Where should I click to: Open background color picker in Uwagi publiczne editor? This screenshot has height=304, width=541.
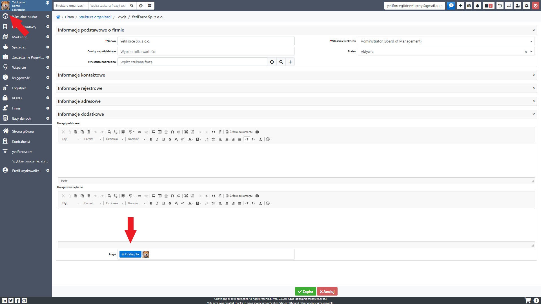coord(199,139)
